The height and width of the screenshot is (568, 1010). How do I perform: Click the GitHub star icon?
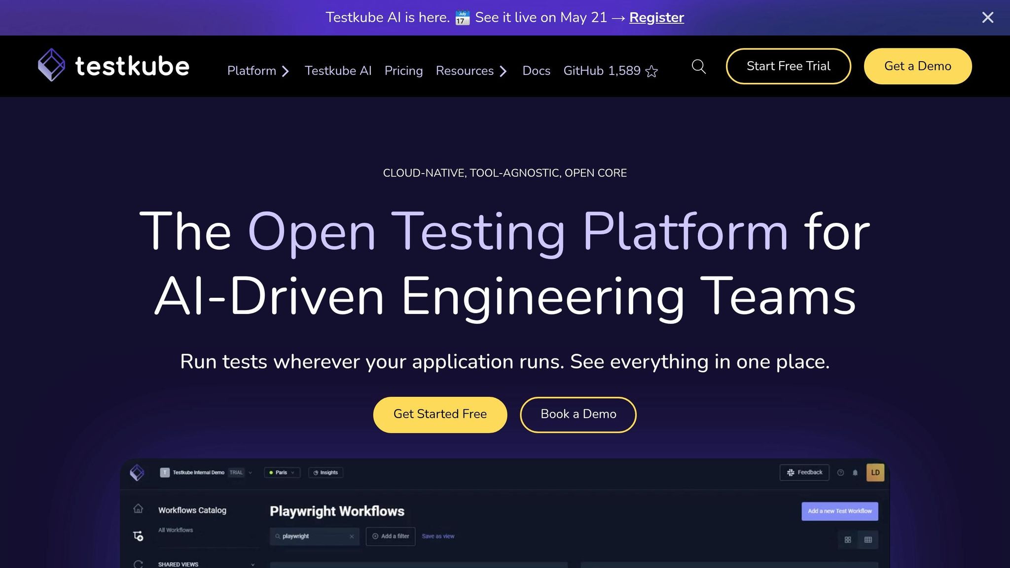click(x=651, y=71)
